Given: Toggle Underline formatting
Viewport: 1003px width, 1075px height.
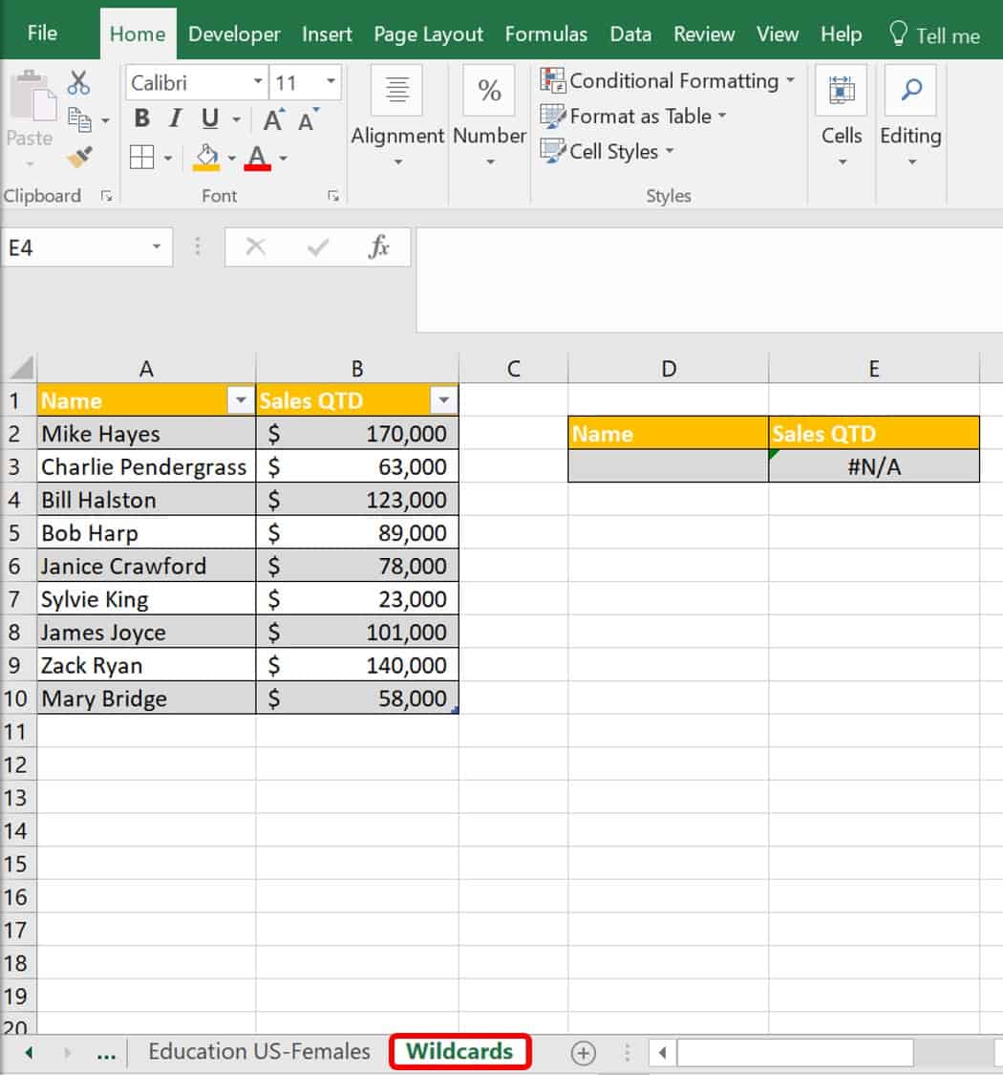Looking at the screenshot, I should click(209, 118).
